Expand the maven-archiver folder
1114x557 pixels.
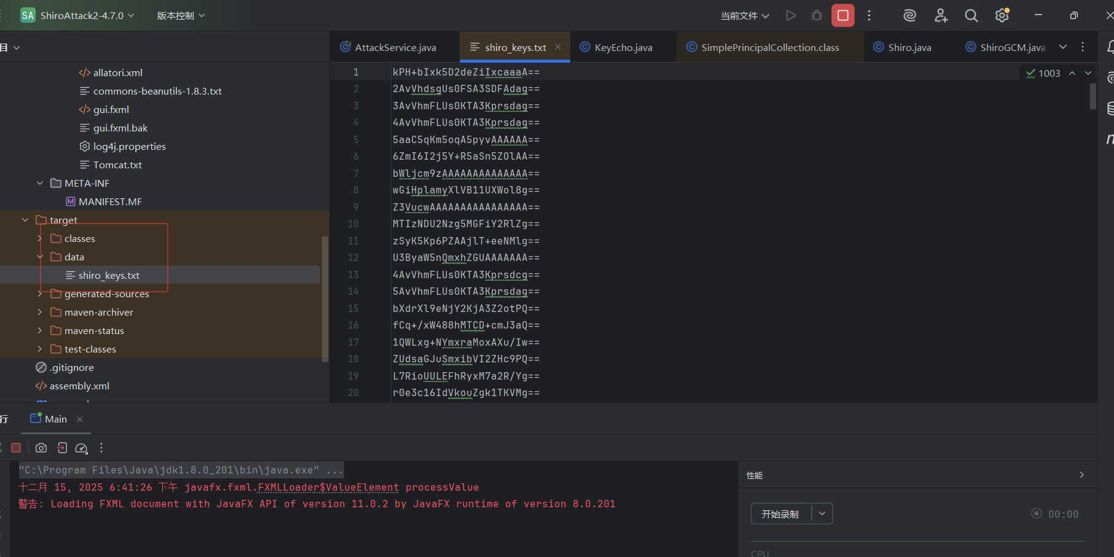point(40,312)
